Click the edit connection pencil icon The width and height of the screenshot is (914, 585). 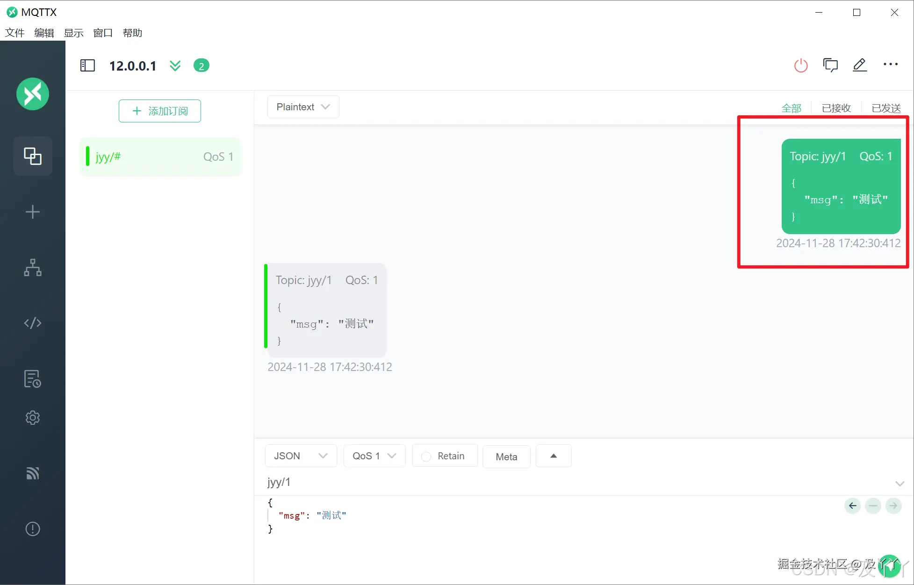[860, 65]
